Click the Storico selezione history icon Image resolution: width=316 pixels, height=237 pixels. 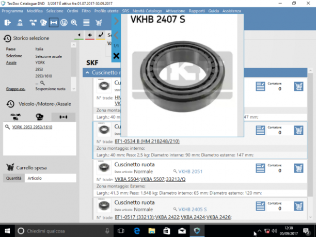coord(7,38)
